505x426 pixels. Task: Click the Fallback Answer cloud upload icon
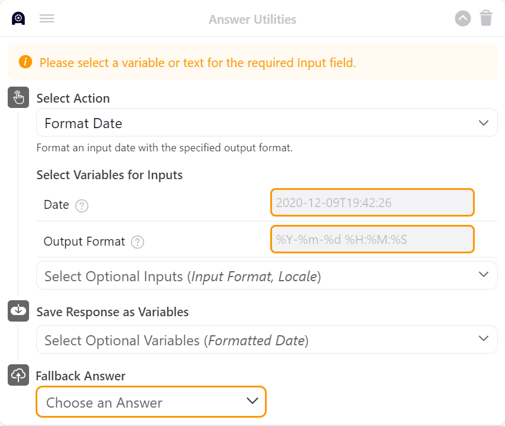pos(18,375)
